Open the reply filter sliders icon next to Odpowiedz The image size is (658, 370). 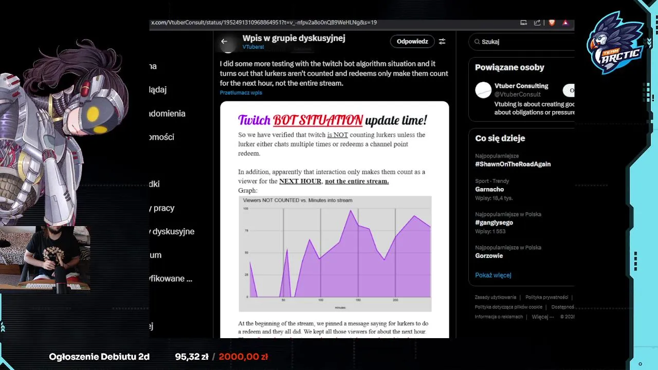click(x=442, y=41)
